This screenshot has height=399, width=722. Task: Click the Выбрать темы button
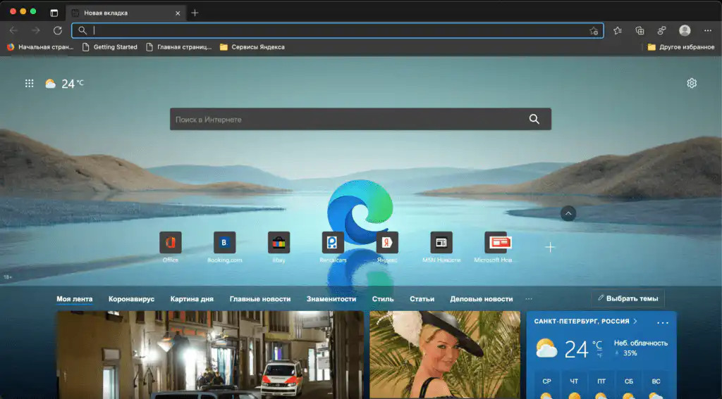pos(628,298)
